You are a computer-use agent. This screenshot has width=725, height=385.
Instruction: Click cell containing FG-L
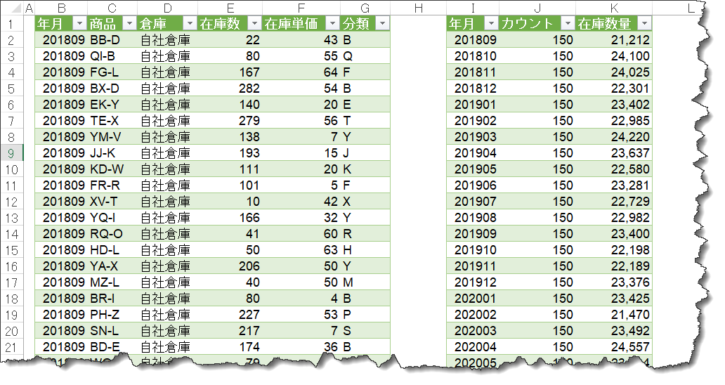[x=112, y=72]
